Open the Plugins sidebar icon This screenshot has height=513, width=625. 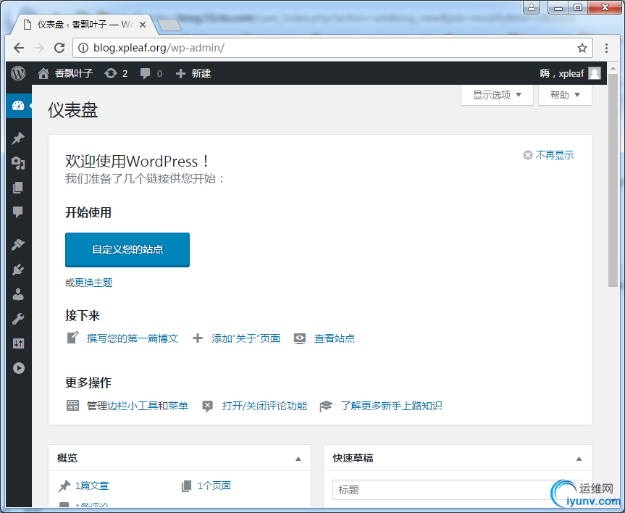point(18,270)
